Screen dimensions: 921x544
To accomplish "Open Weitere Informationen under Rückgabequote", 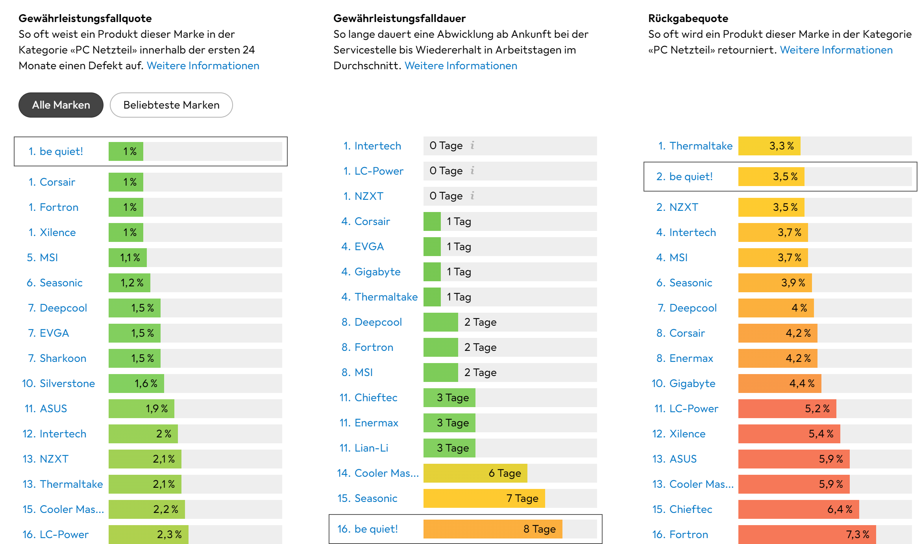I will tap(836, 50).
